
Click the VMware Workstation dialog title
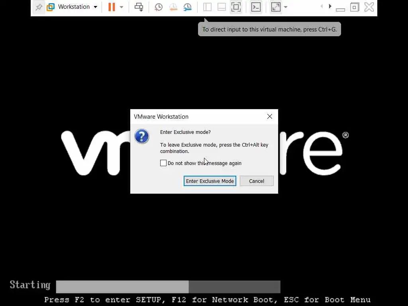click(x=161, y=117)
